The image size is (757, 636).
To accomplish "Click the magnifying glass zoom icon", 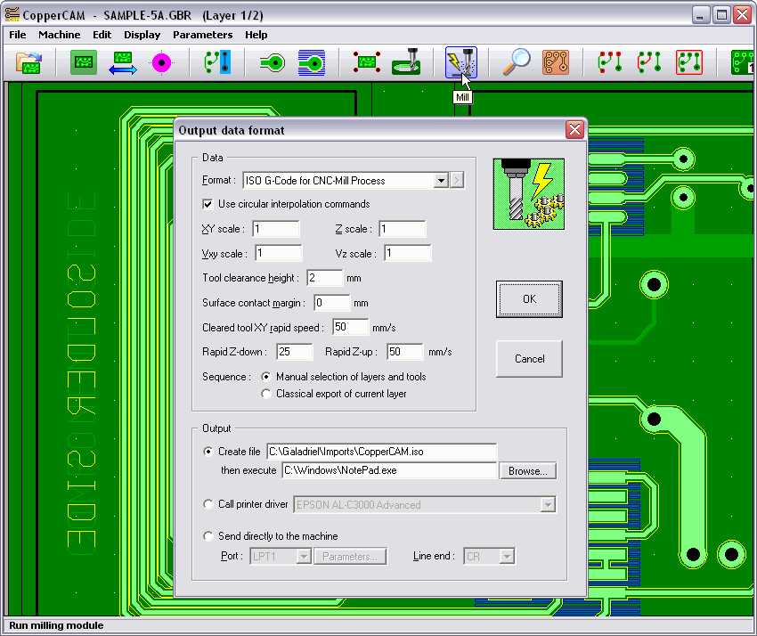I will [516, 62].
